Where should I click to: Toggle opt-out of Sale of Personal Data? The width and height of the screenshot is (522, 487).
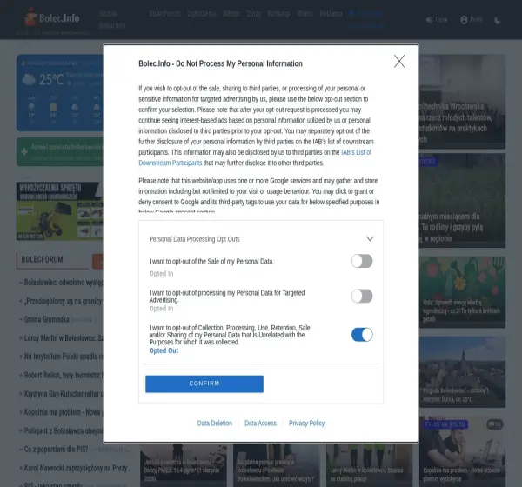click(x=362, y=261)
